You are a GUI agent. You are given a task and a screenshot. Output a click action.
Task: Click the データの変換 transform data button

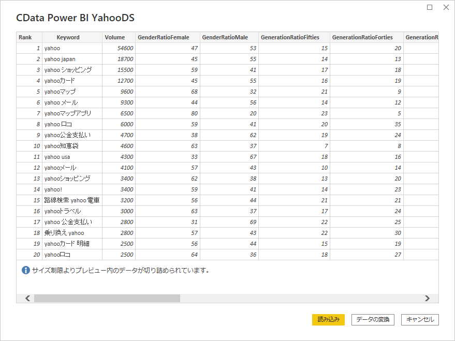click(373, 320)
